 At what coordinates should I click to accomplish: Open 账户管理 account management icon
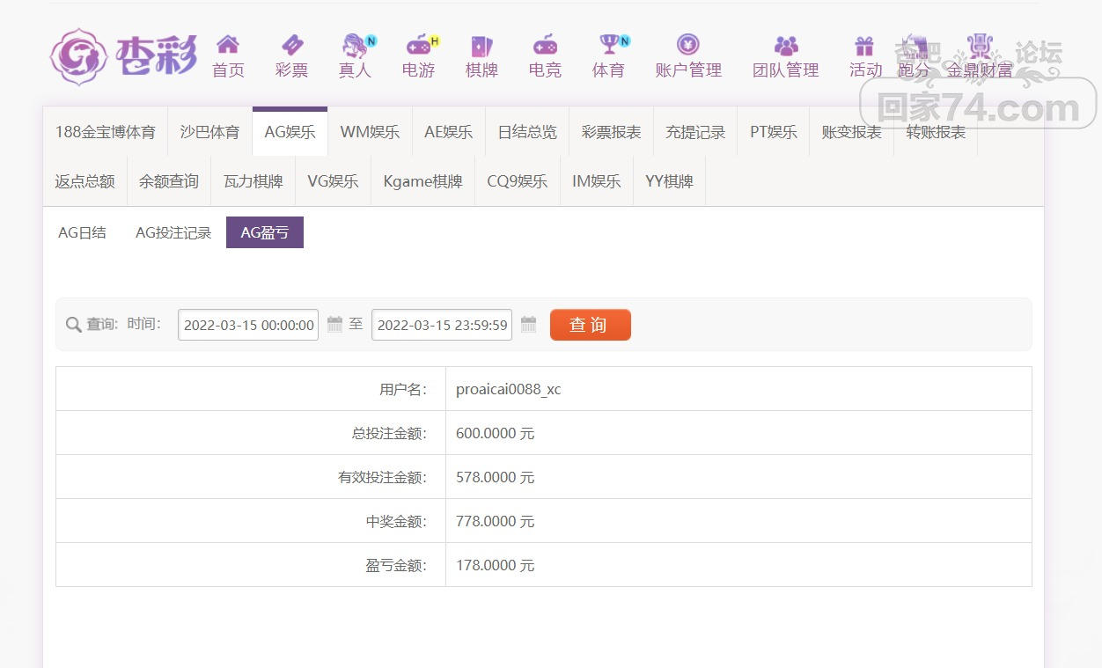pos(688,45)
